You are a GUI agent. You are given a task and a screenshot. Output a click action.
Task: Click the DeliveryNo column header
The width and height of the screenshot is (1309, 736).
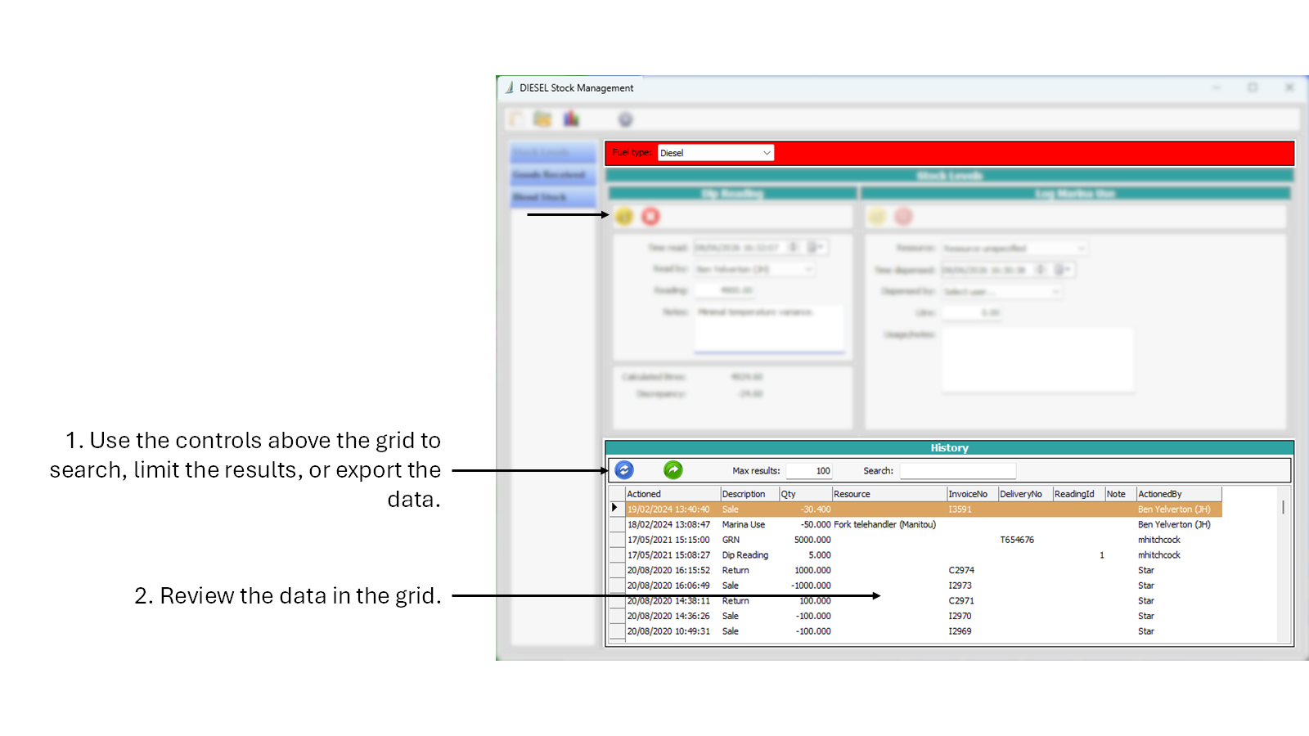1025,494
